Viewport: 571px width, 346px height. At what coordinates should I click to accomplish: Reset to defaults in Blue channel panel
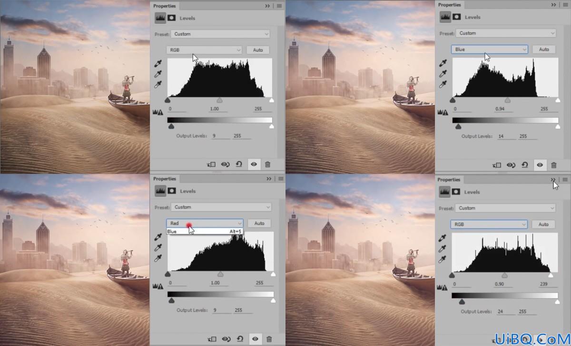point(524,164)
